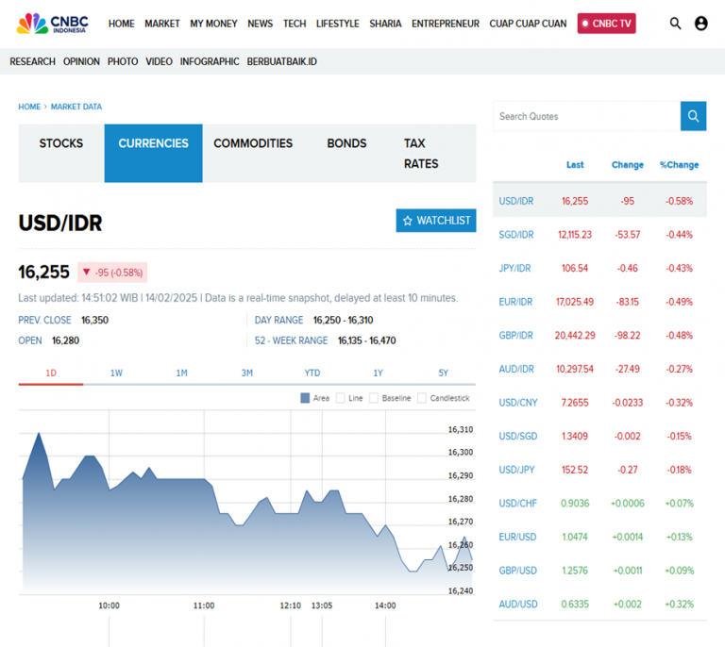Image resolution: width=725 pixels, height=647 pixels.
Task: Open the Commodities tab
Action: point(253,144)
